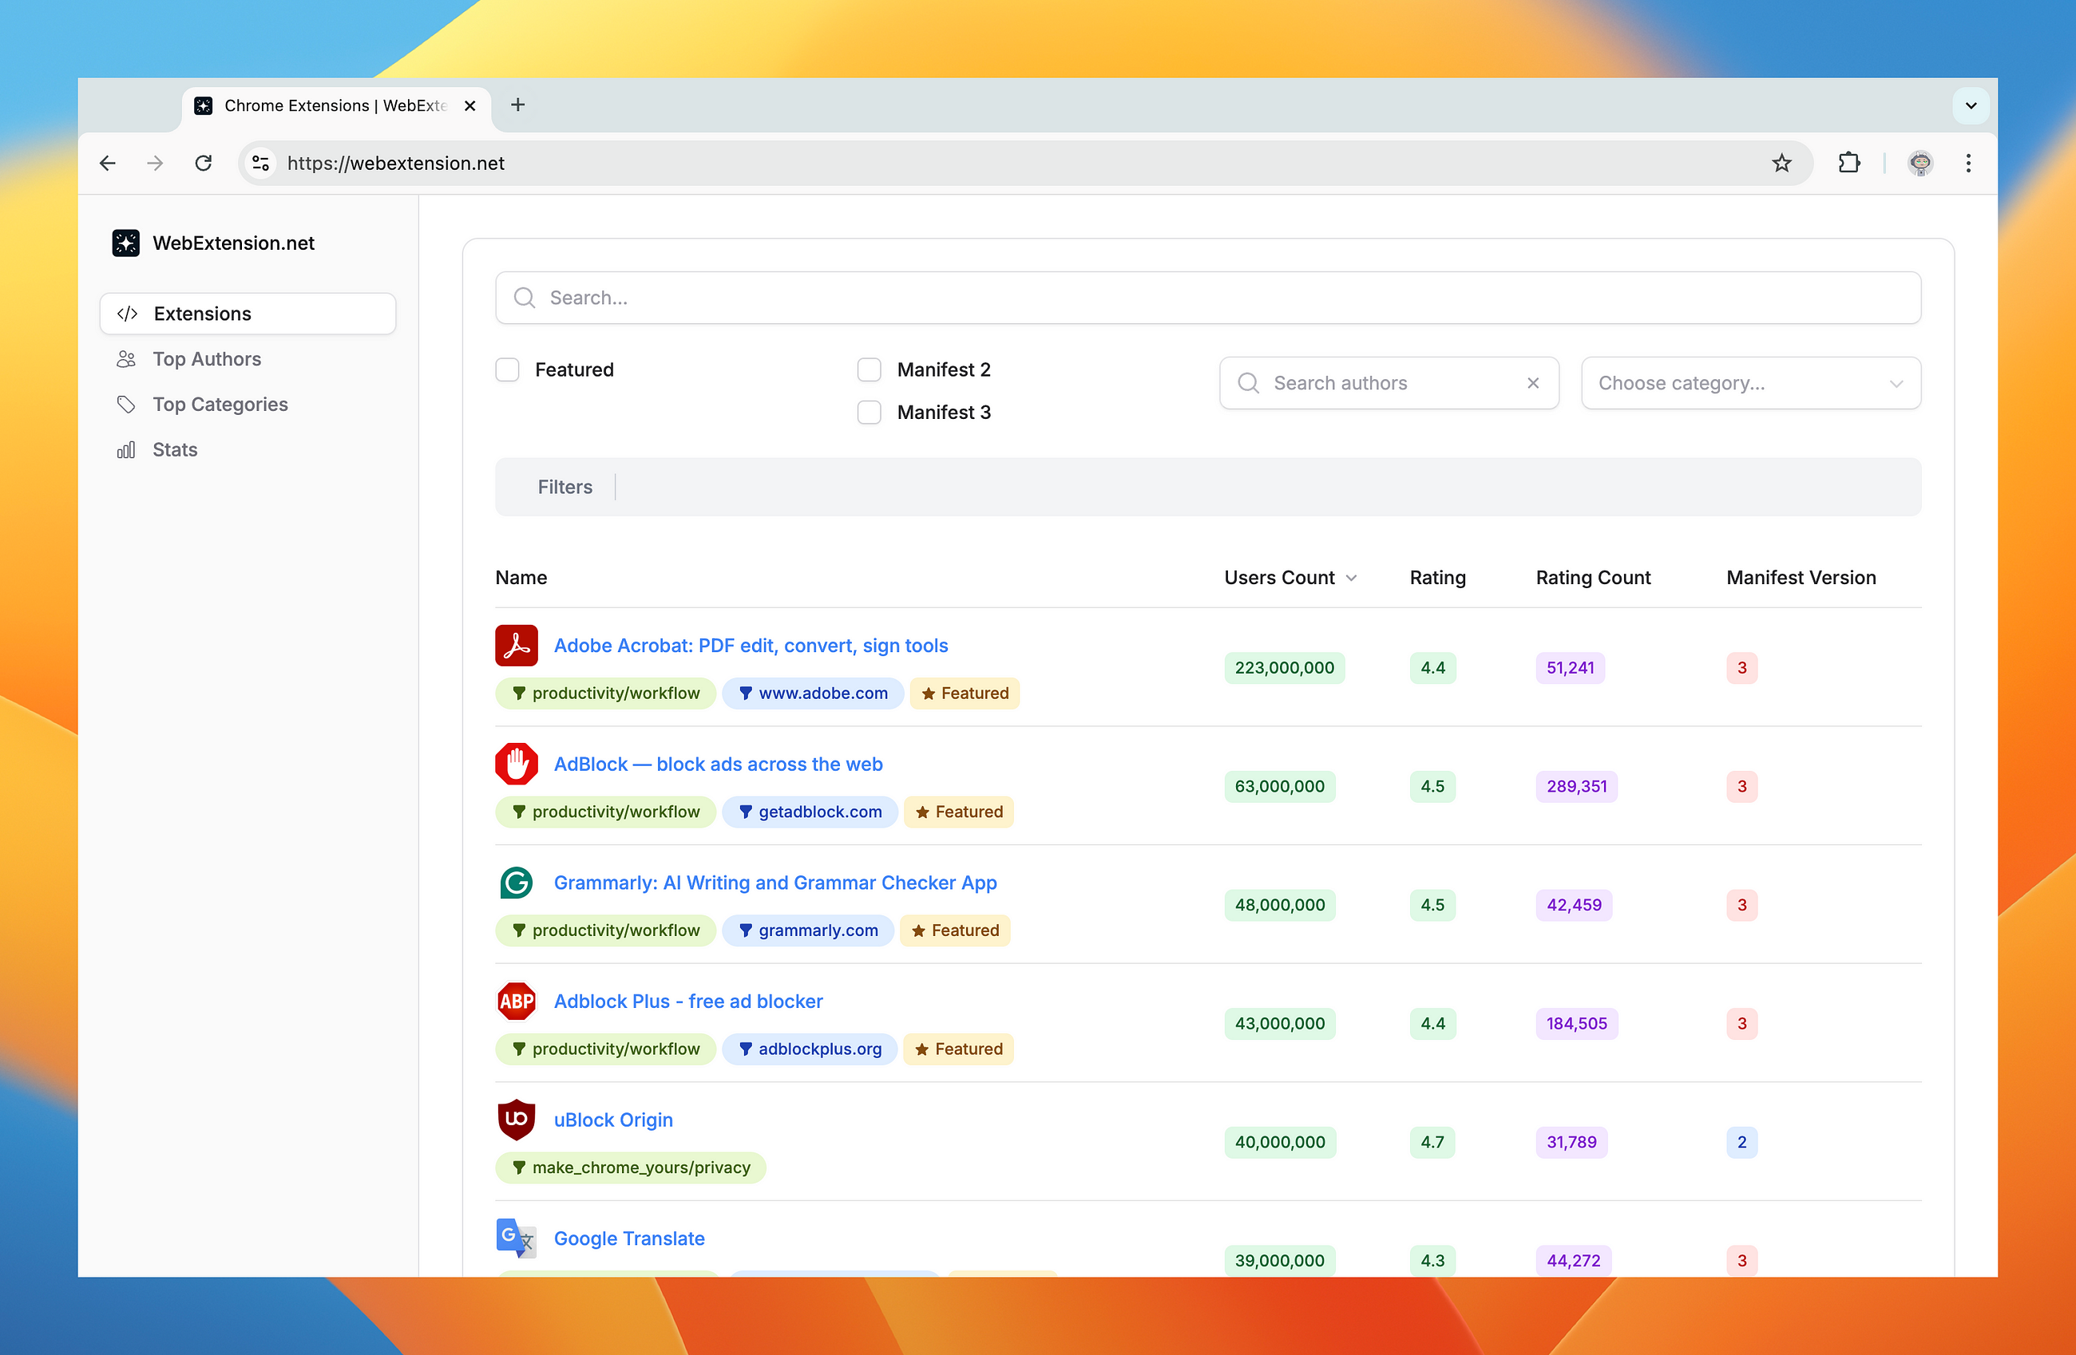Click the address bar URL

tap(396, 163)
